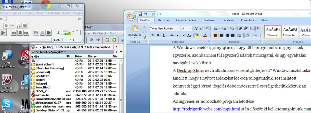Switch to the Beszúrás ribbon tab
This screenshot has height=113, width=311.
click(x=164, y=20)
